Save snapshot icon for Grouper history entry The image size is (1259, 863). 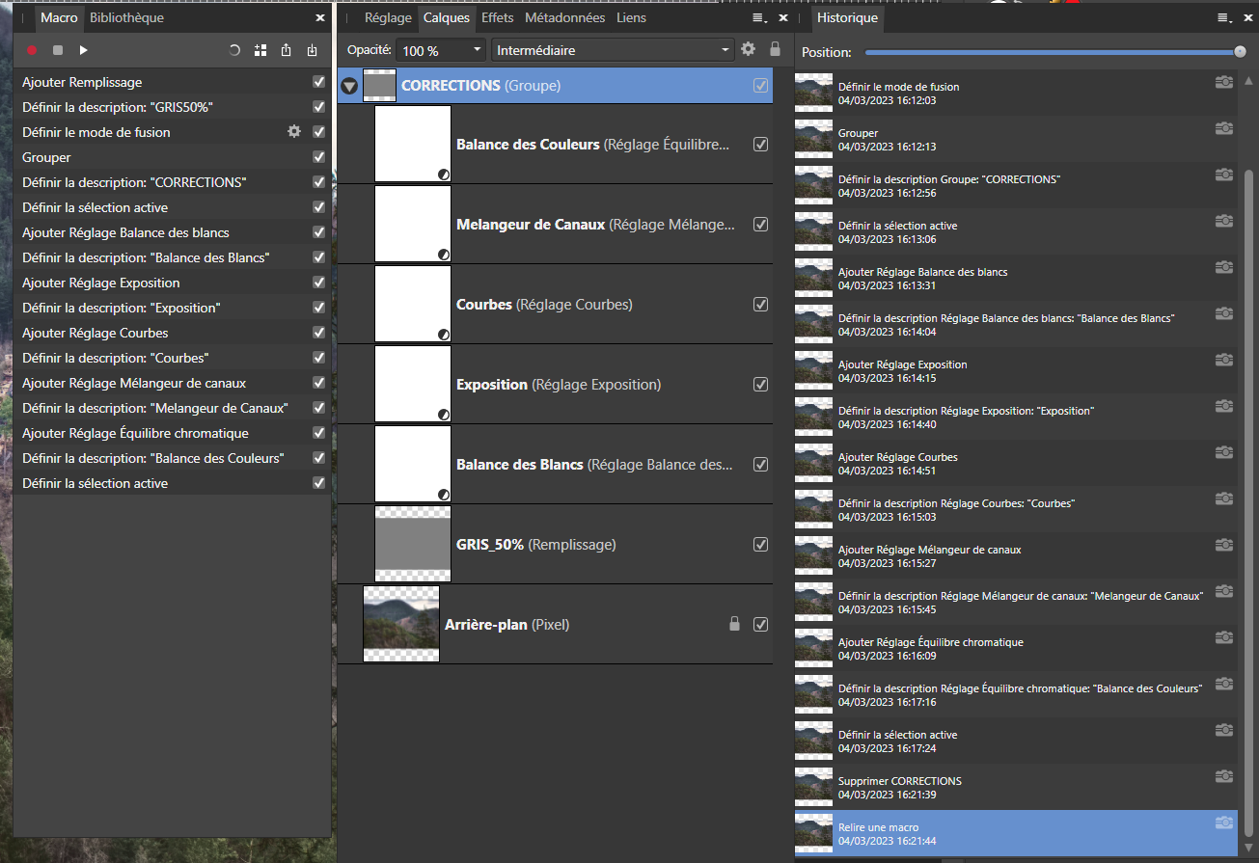1224,128
